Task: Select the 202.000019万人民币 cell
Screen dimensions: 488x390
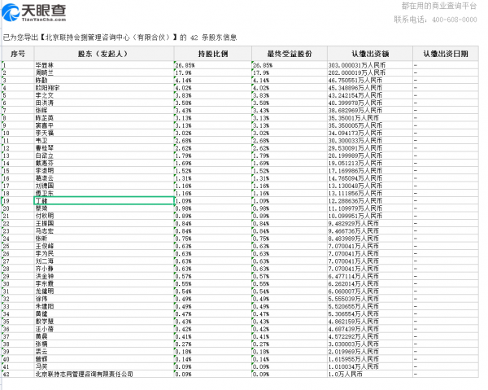Action: pos(370,72)
